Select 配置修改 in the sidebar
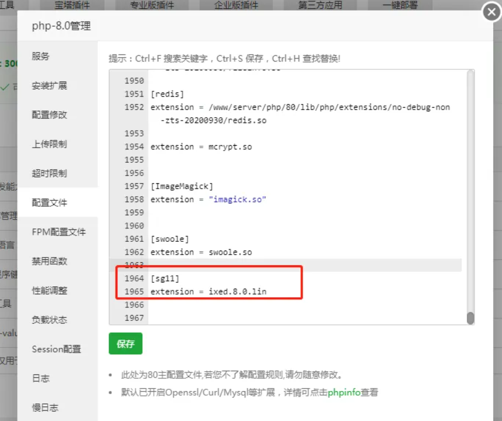This screenshot has height=421, width=502. coord(49,115)
